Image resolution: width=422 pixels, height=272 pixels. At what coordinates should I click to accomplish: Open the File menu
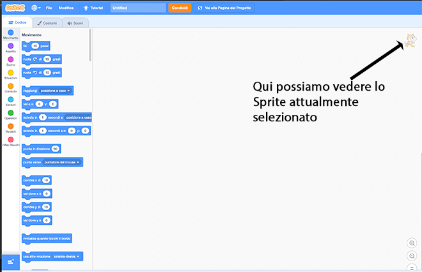(49, 8)
